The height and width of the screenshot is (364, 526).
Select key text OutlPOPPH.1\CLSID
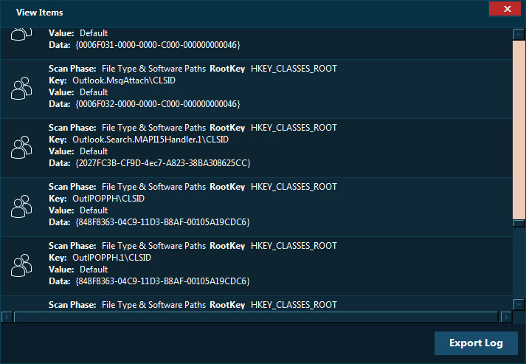click(112, 258)
